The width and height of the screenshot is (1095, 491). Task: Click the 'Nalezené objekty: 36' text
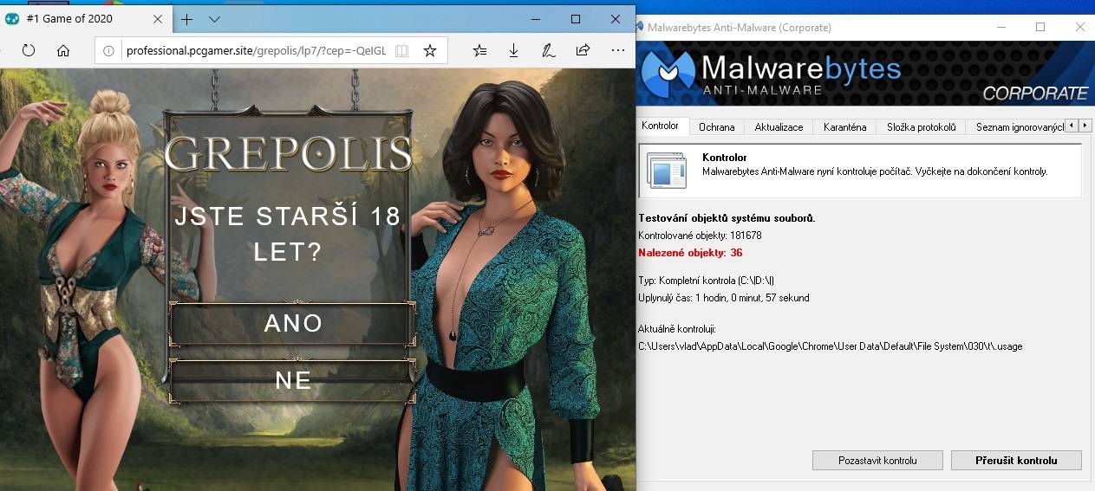690,253
